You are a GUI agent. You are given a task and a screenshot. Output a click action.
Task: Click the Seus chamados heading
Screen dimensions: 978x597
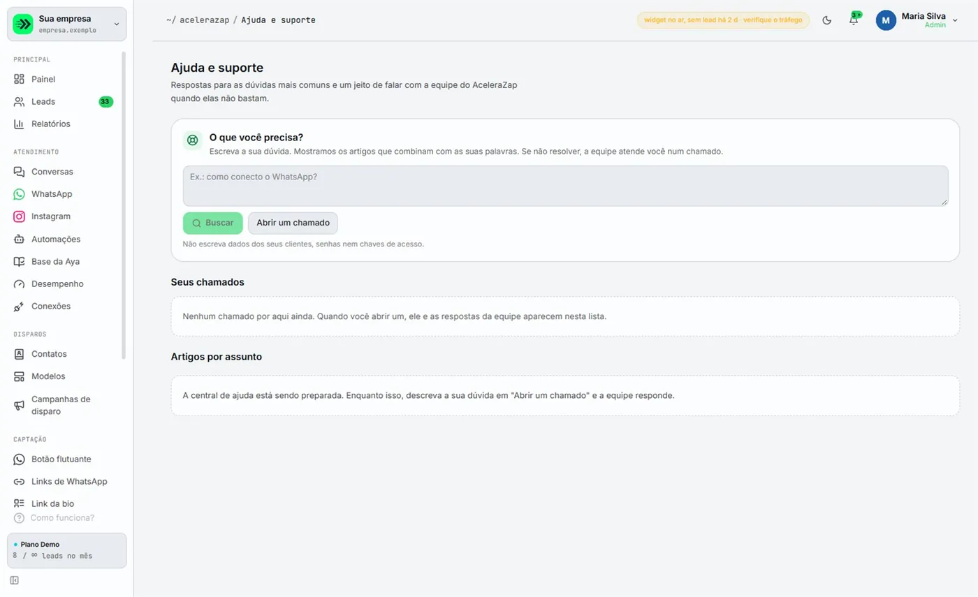tap(207, 282)
